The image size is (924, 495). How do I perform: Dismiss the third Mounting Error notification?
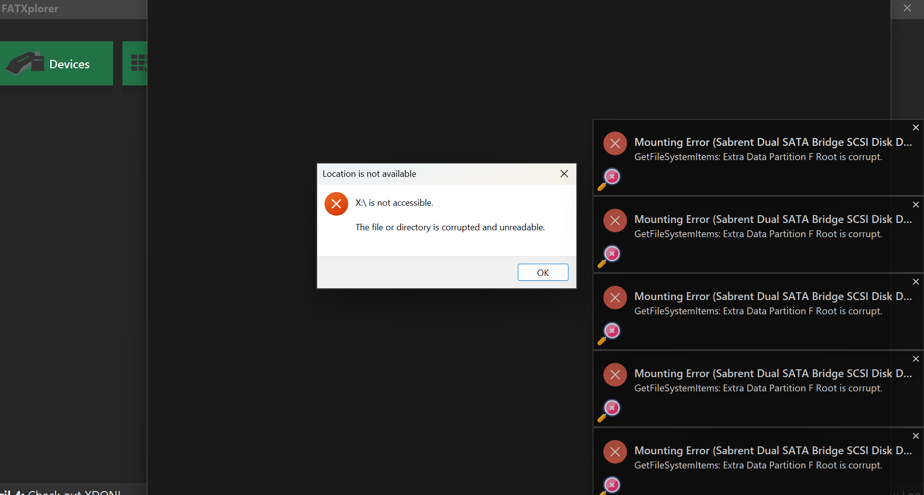point(916,282)
